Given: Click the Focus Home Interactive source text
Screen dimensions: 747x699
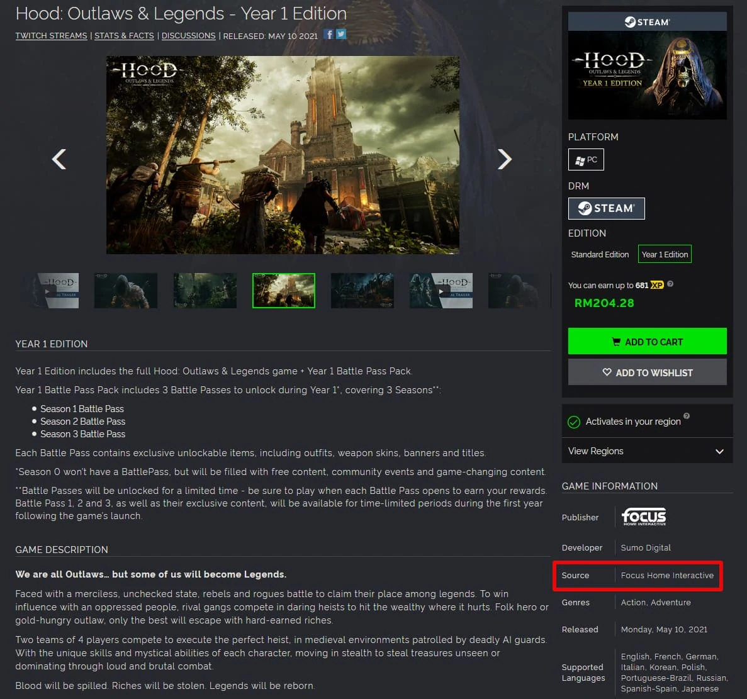Looking at the screenshot, I should point(667,575).
